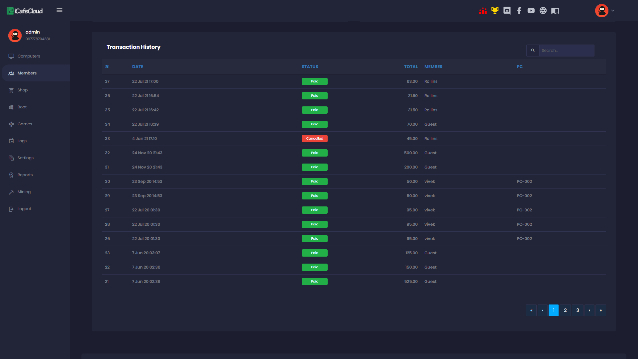Click the transaction Search field

click(x=566, y=51)
